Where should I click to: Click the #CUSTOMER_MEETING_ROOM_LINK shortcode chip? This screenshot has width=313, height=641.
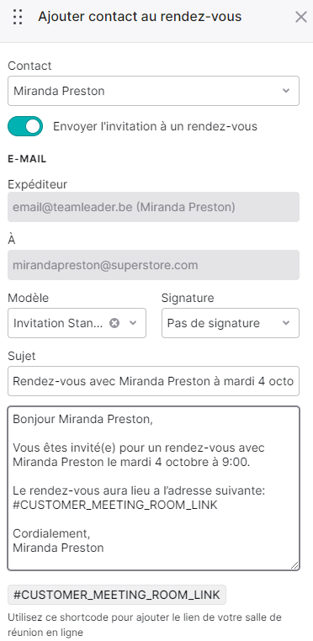[117, 595]
